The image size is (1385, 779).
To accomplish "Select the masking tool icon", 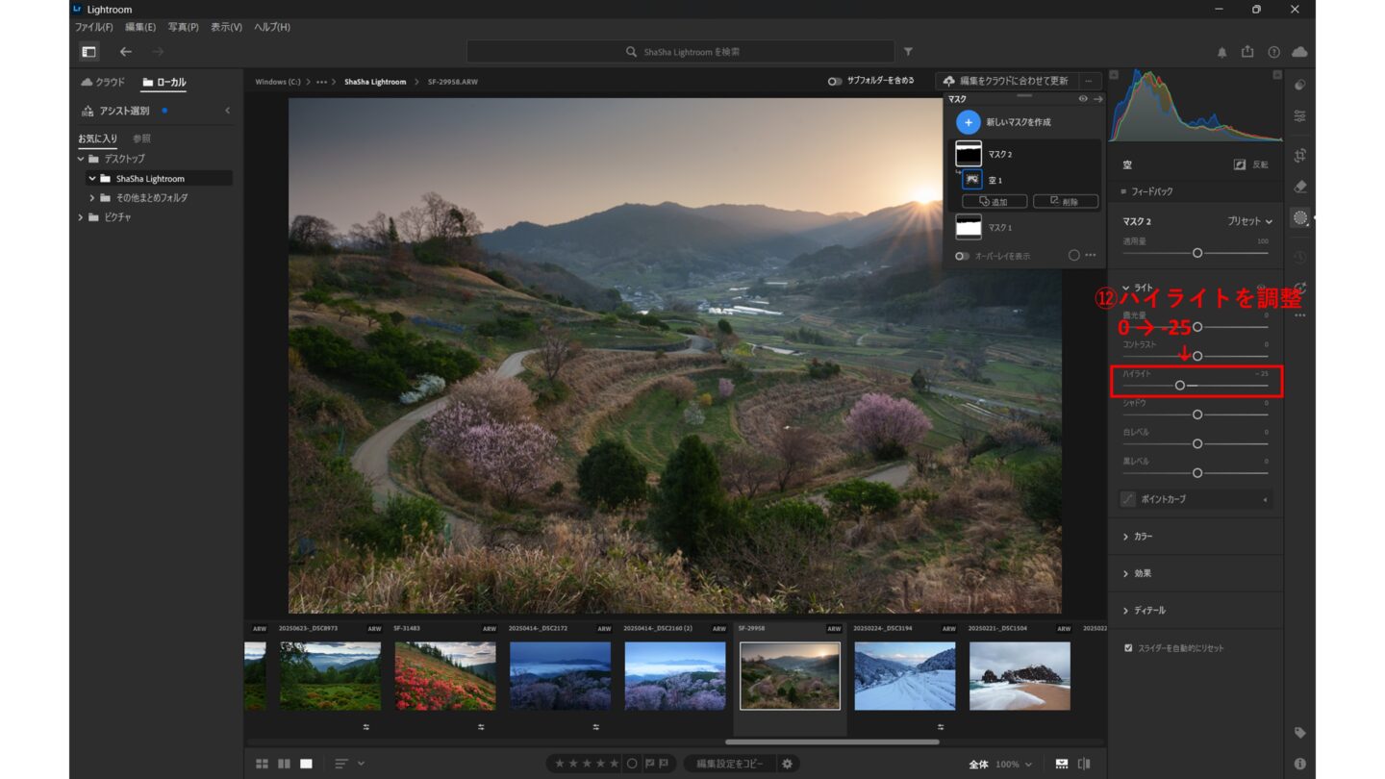I will pos(1300,218).
